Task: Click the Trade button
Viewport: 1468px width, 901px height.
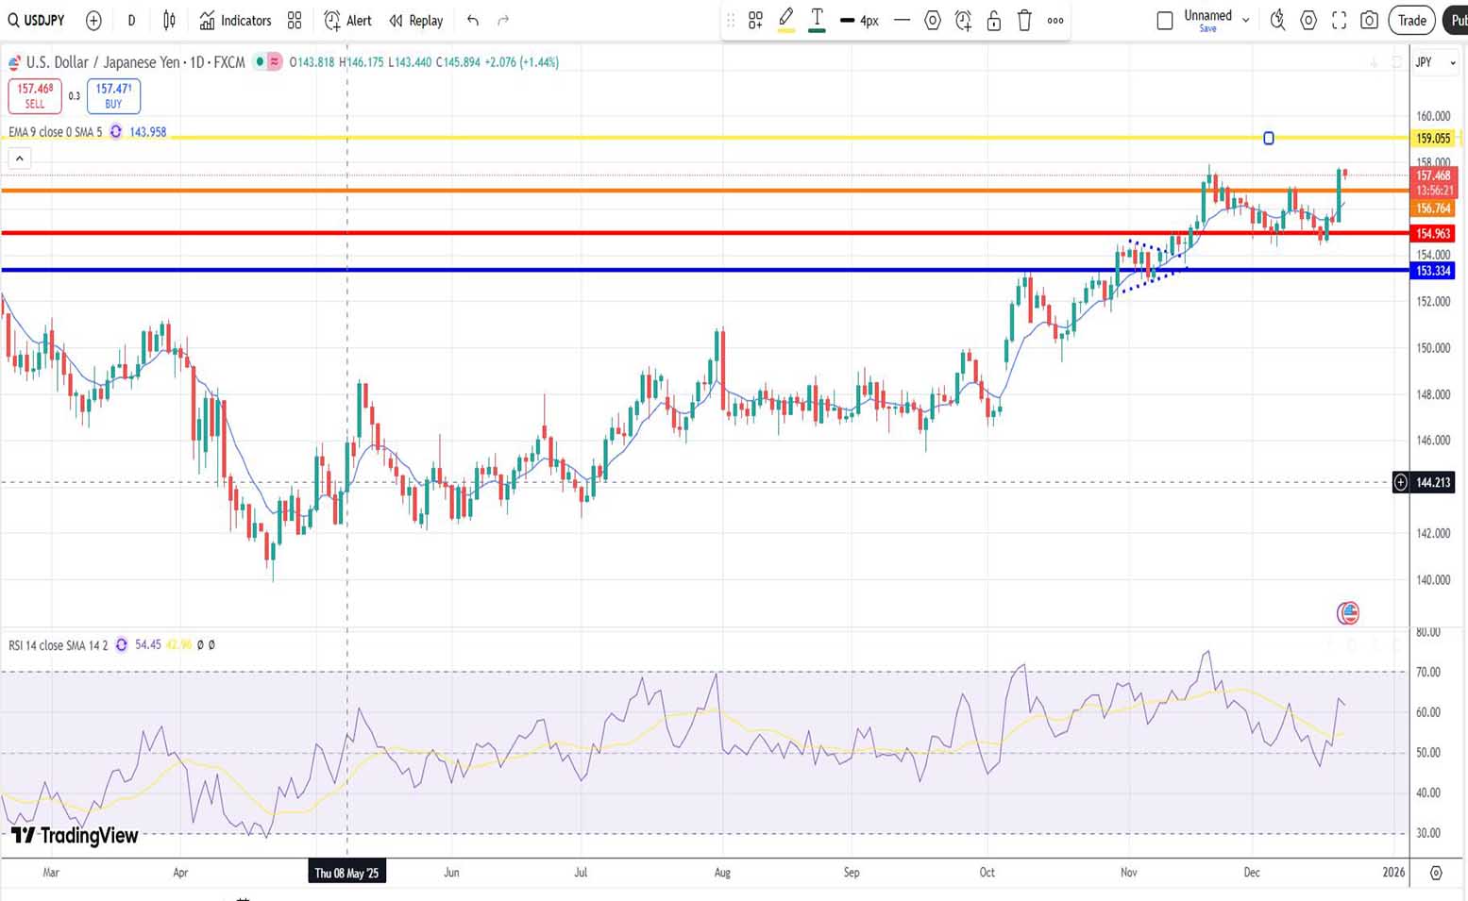Action: click(1411, 20)
